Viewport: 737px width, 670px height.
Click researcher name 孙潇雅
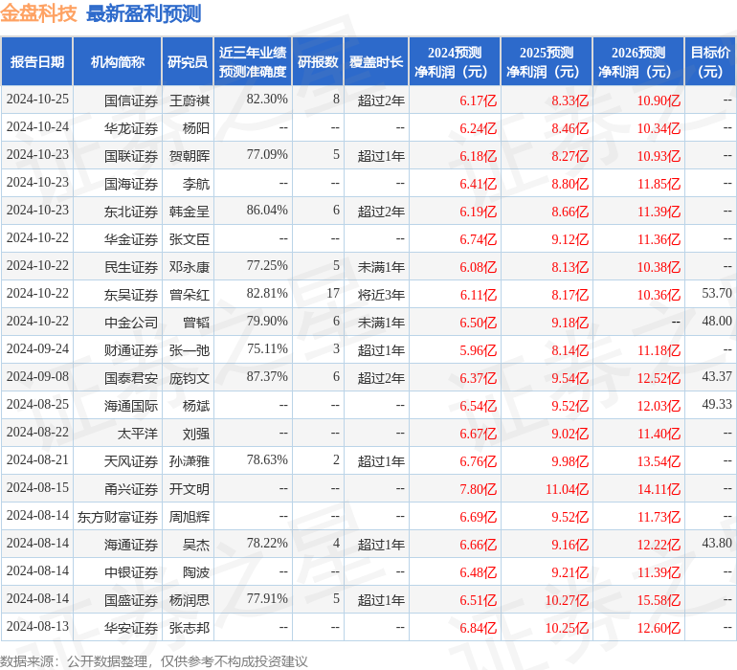tap(190, 460)
